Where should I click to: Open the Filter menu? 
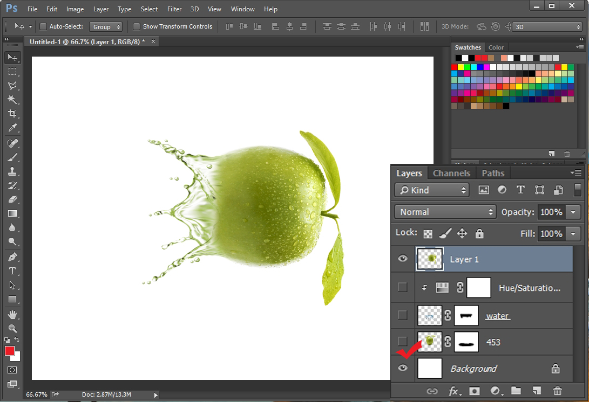coord(174,9)
